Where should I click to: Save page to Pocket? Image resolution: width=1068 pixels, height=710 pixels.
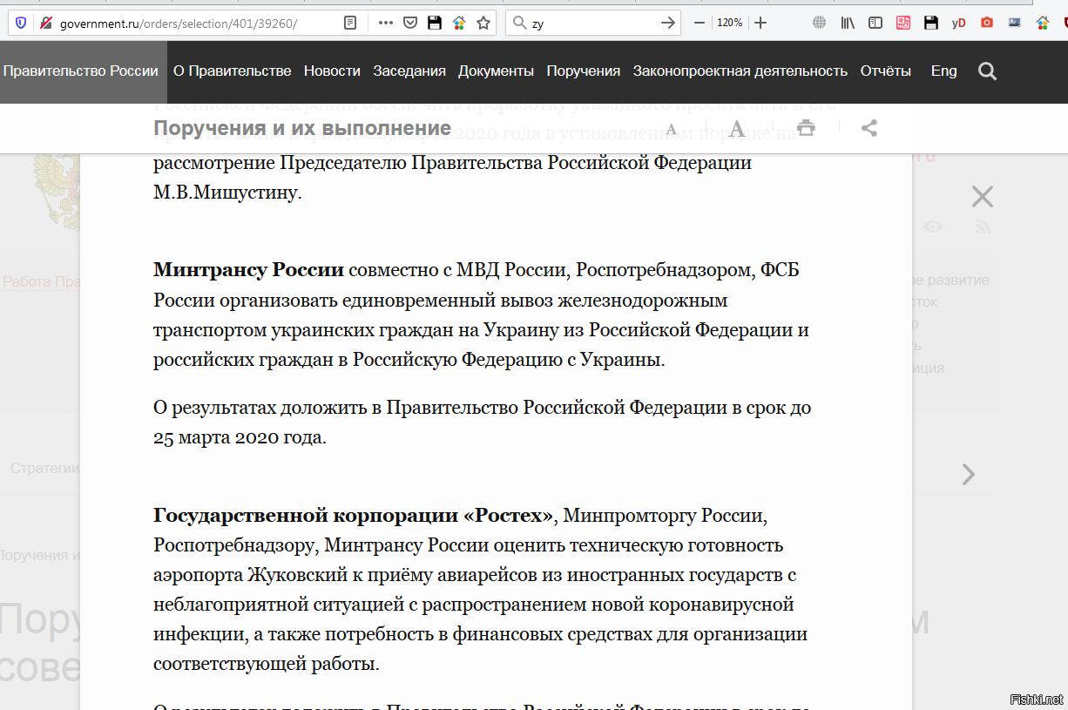[410, 23]
